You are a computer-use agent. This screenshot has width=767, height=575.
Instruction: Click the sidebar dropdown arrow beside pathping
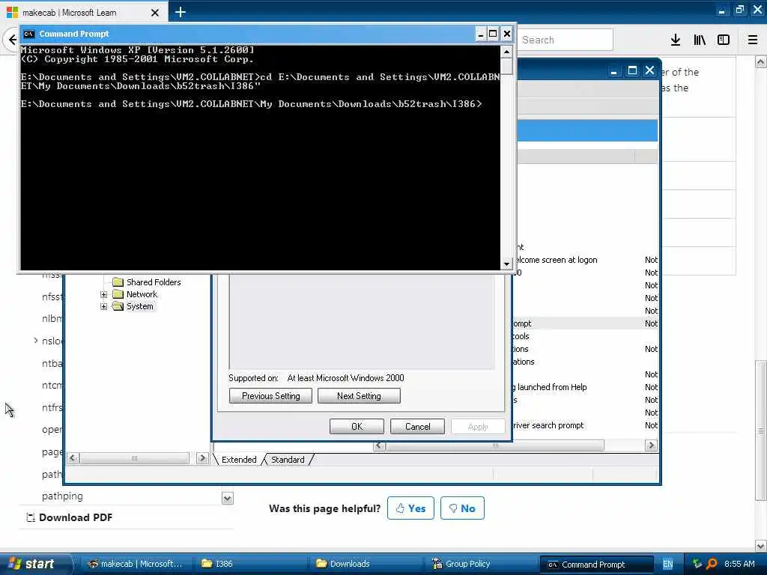click(x=228, y=498)
